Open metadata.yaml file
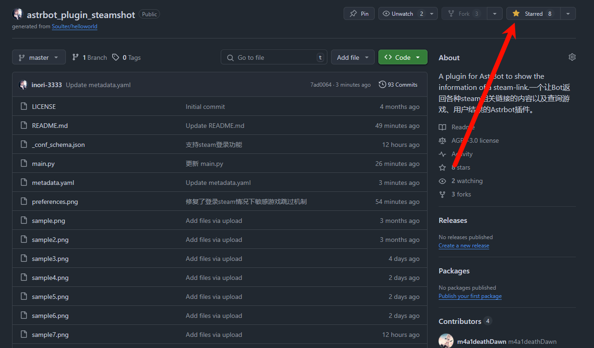This screenshot has height=348, width=594. (x=53, y=183)
